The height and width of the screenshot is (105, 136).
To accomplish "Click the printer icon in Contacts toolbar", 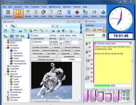I will 53,31.
